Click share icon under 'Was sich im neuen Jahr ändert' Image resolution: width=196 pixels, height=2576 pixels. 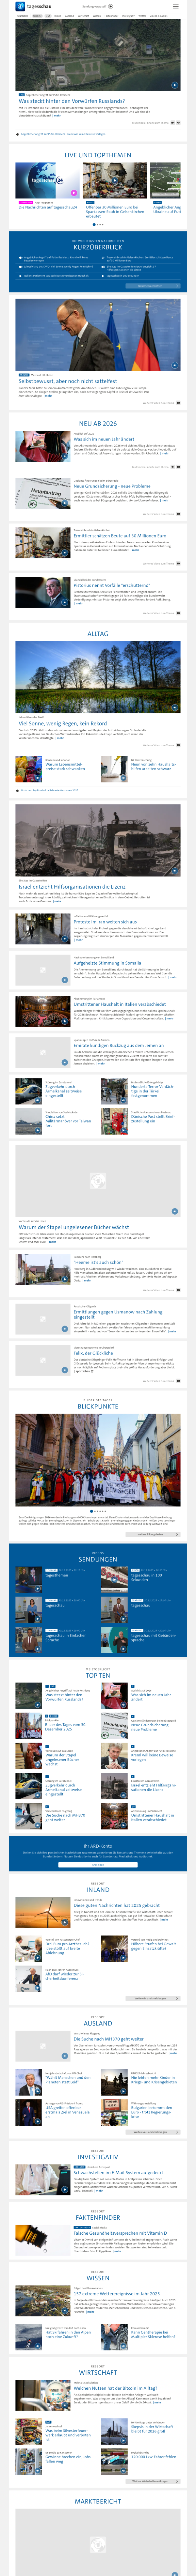pos(178,466)
